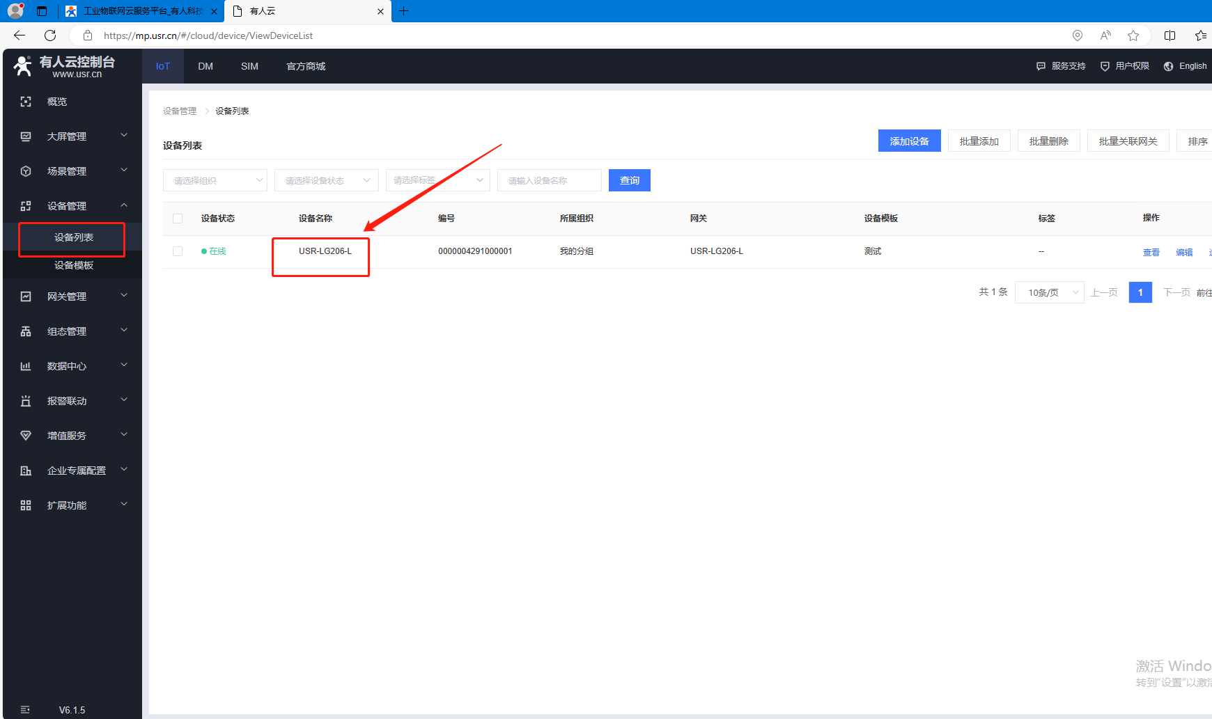This screenshot has width=1212, height=719.
Task: Expand the 数据中心 menu chevron
Action: click(x=124, y=365)
